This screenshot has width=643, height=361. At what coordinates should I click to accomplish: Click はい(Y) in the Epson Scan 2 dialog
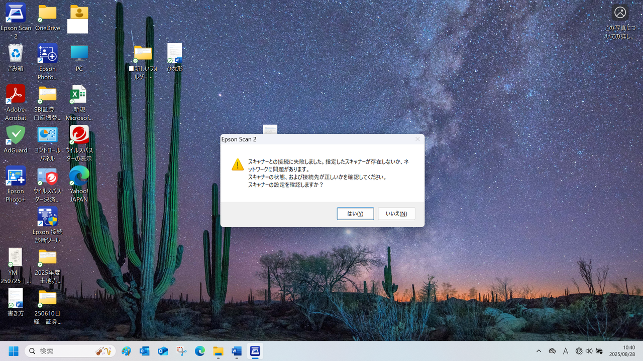355,214
